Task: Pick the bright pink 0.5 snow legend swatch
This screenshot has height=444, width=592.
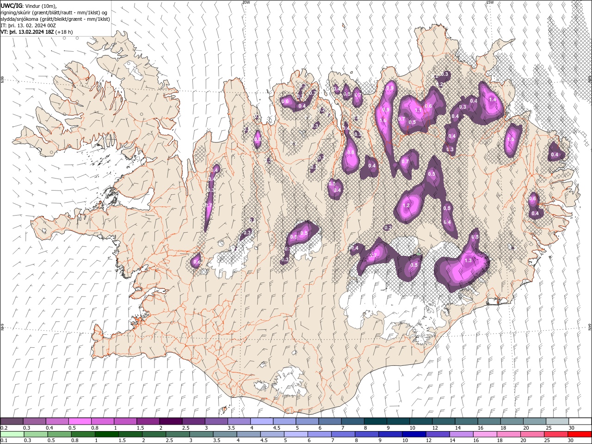Action: (x=80, y=421)
